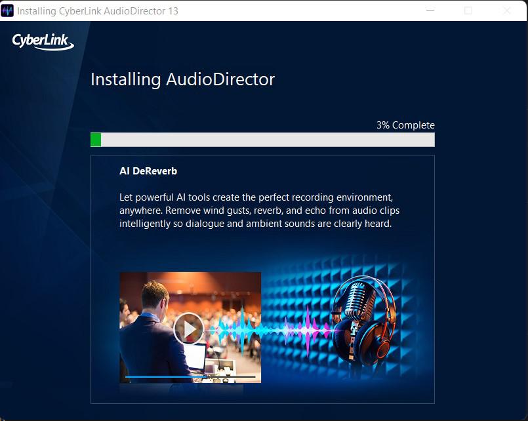Click the speaker video thumbnail

click(x=190, y=327)
